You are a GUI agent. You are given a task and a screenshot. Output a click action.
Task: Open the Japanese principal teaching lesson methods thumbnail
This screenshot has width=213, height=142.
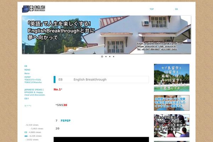pyautogui.click(x=172, y=126)
